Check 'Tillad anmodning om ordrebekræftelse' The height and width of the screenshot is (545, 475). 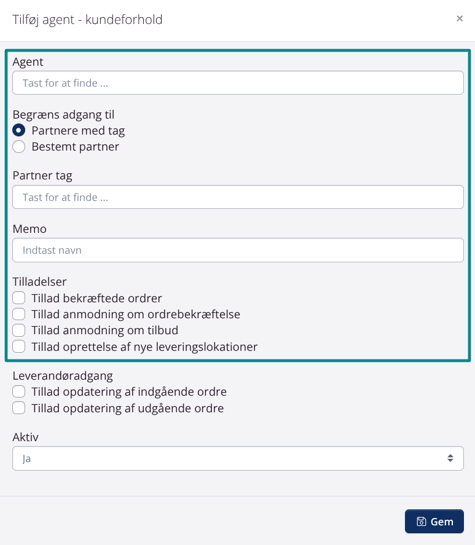19,315
